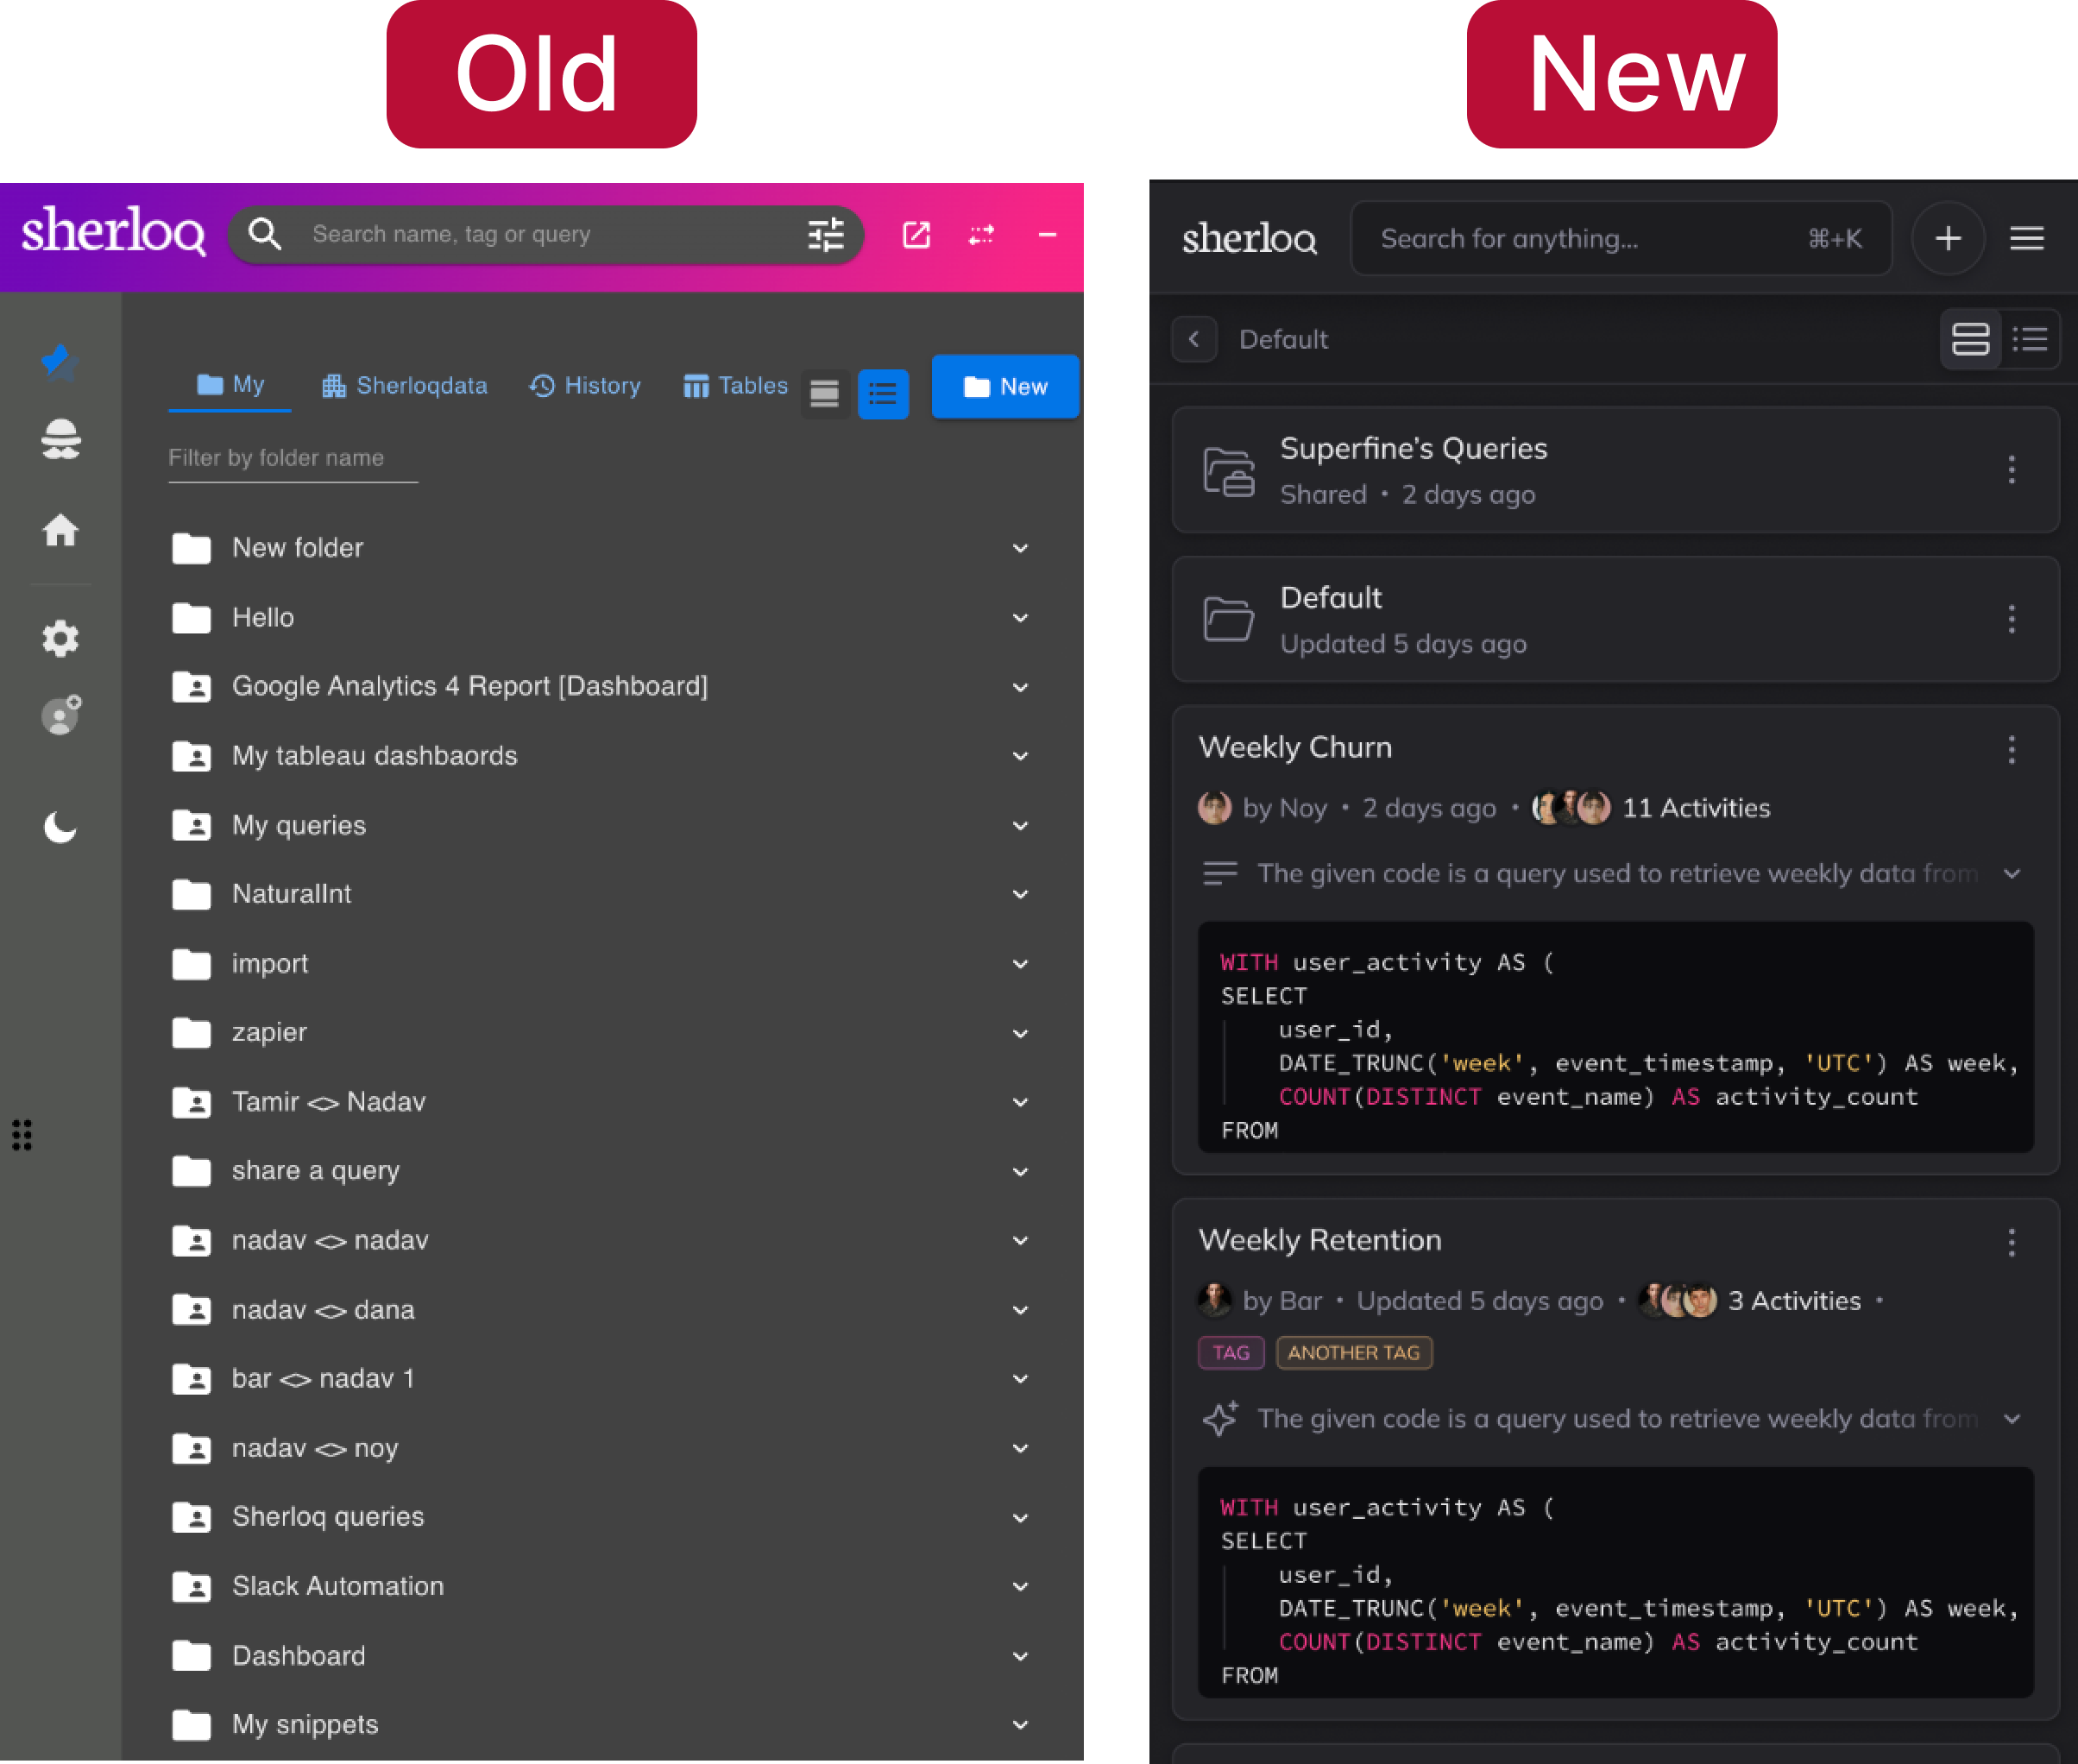Switch to the History tab
2078x1764 pixels.
pos(585,386)
